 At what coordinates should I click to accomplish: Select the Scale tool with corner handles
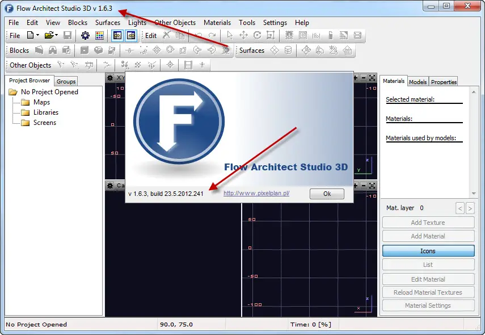tap(271, 35)
